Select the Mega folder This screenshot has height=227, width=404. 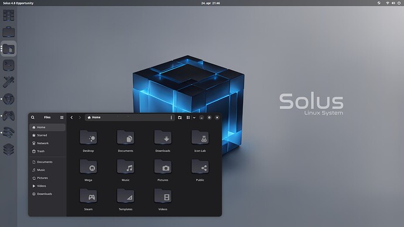coord(88,167)
